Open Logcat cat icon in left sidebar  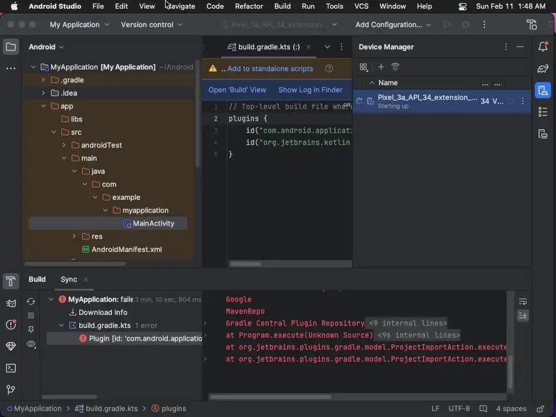(11, 303)
